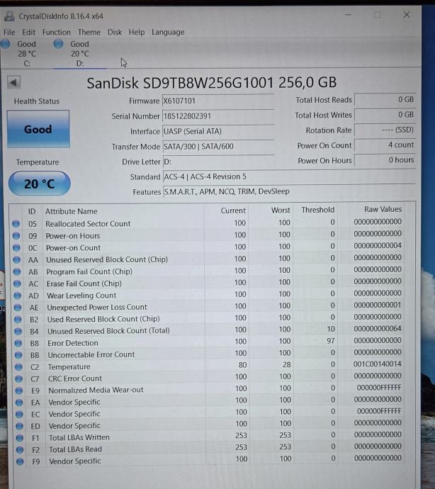Open the Function menu
Viewport: 435px width, 489px height.
tap(57, 32)
